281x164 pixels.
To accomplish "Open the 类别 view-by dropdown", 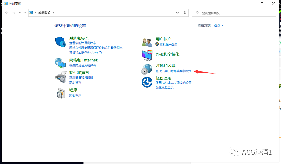I will pos(219,26).
